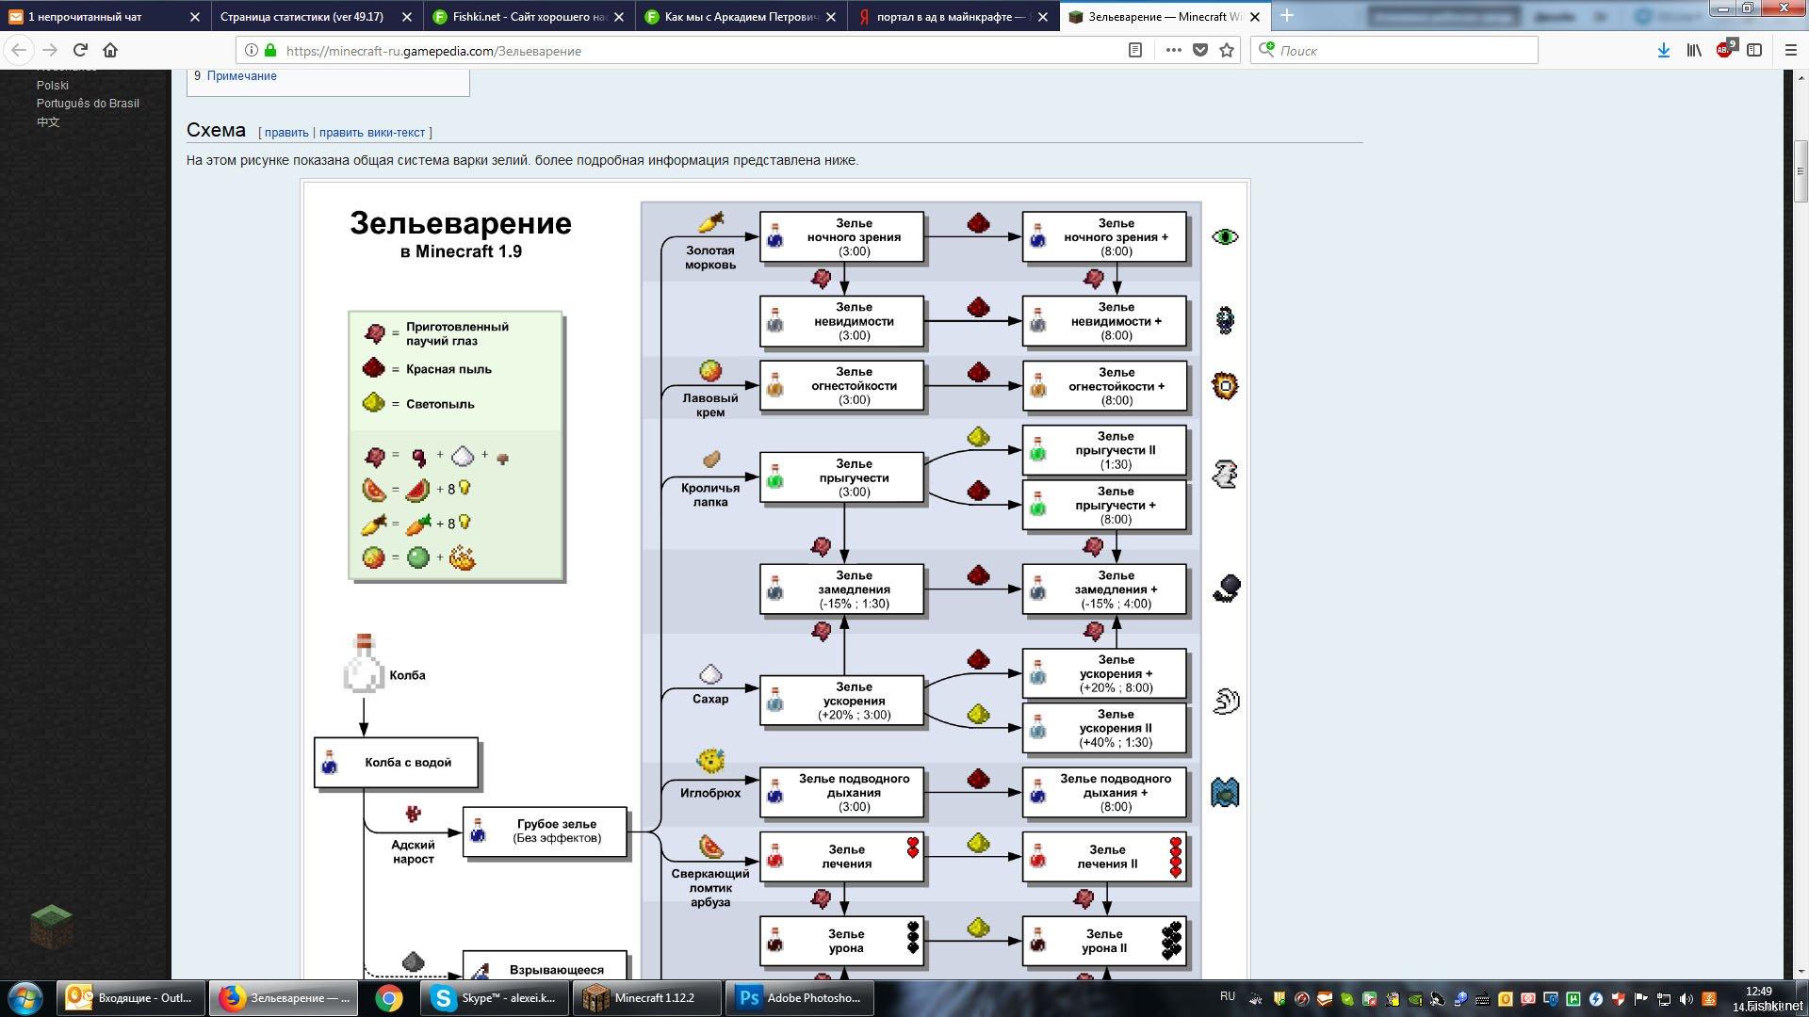Open the Firefox library icon
Screen dimensions: 1809x1017
(x=1693, y=51)
